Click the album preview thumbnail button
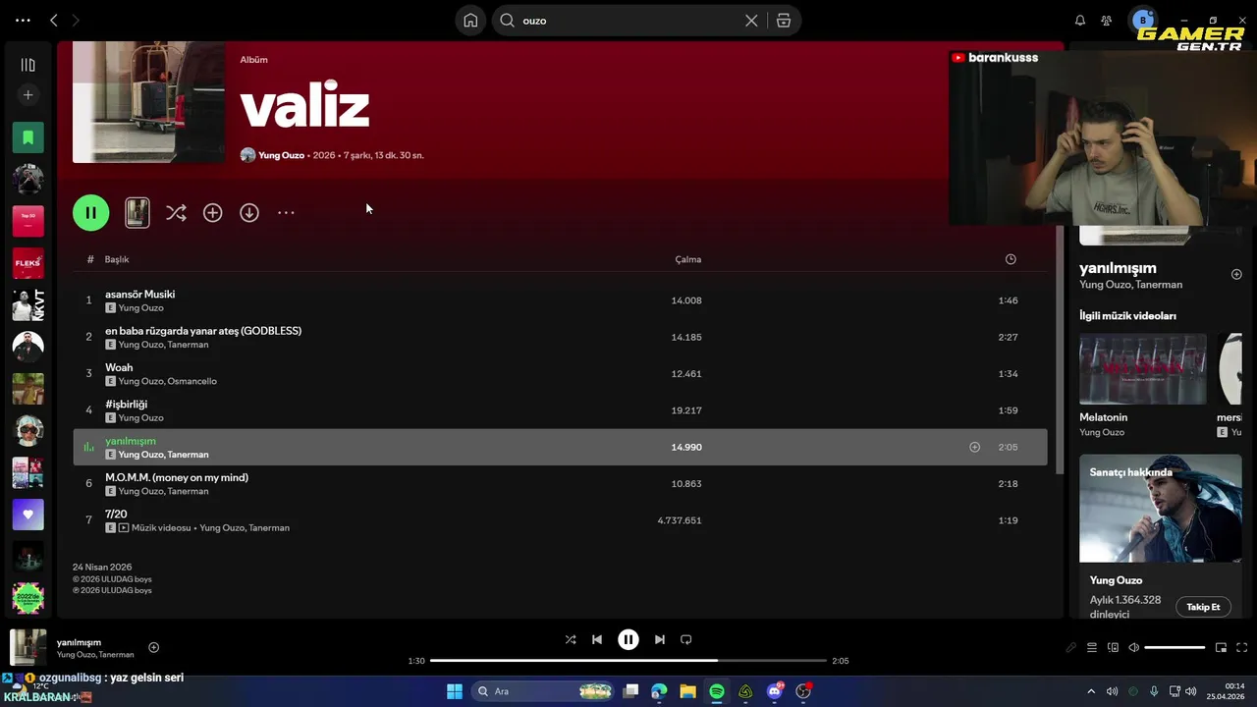This screenshot has height=707, width=1257. (x=137, y=212)
